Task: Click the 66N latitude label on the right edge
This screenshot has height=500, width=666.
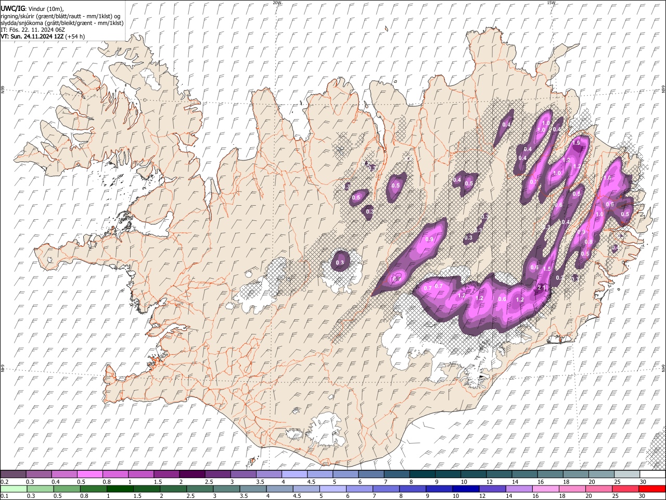Action: [663, 89]
